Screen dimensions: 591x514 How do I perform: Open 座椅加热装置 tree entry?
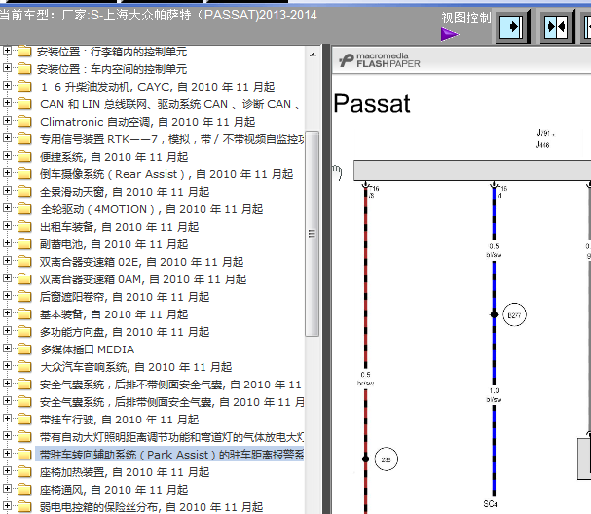[x=125, y=472]
